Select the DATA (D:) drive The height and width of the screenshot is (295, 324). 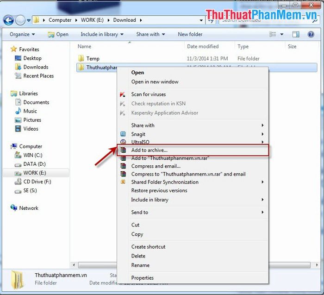coord(34,164)
